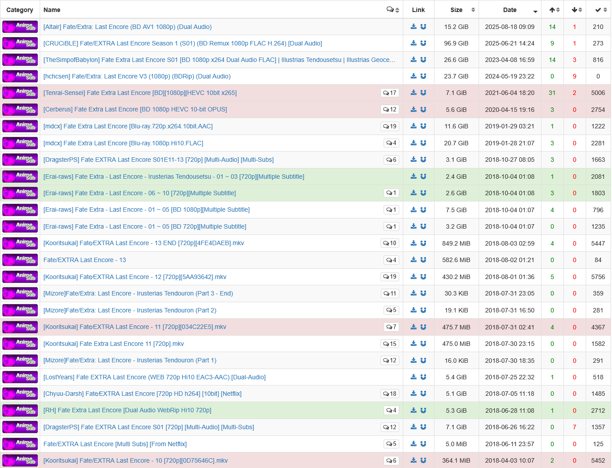Open magnet link for [Tenrai-Sensei] Fate Extra release
Viewport: 612px width, 468px height.
423,93
